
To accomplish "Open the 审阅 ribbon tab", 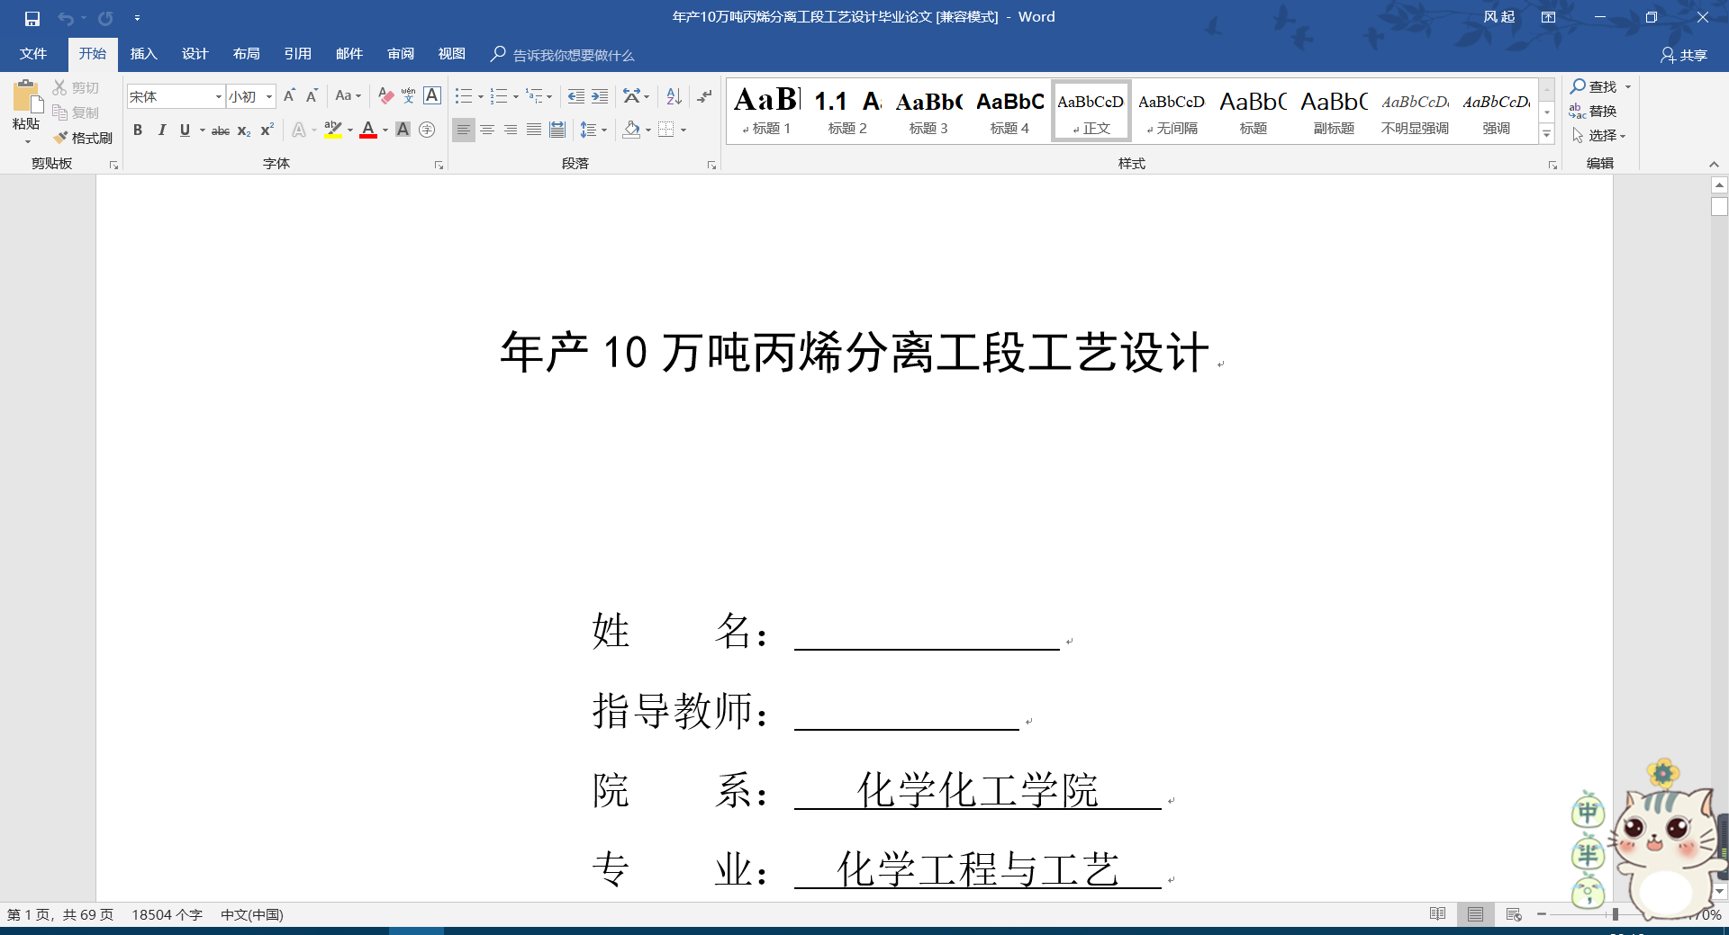I will click(400, 54).
